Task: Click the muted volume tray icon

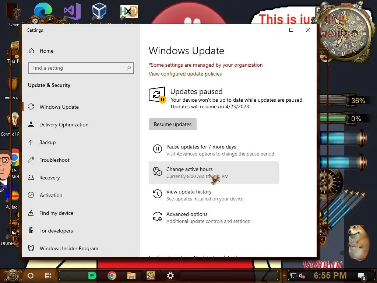Action: (x=302, y=276)
